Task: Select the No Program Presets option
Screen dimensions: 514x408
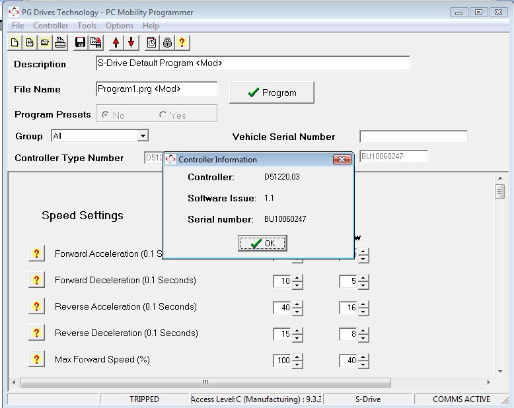Action: tap(105, 115)
